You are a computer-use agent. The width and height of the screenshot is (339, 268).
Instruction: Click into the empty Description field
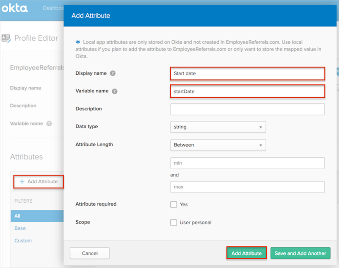(247, 109)
